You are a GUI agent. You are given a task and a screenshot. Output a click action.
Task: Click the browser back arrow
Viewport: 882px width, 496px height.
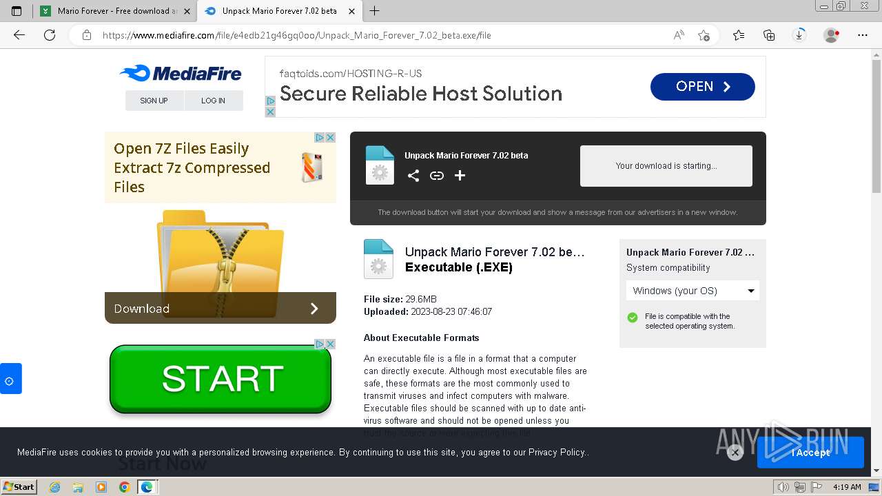click(x=19, y=35)
